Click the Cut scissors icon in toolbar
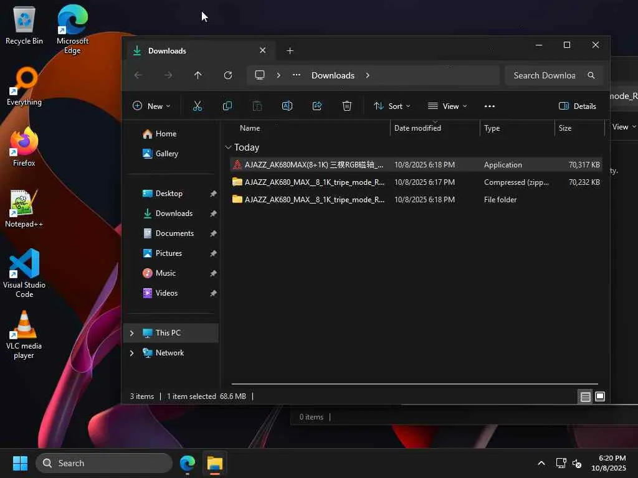 point(198,106)
